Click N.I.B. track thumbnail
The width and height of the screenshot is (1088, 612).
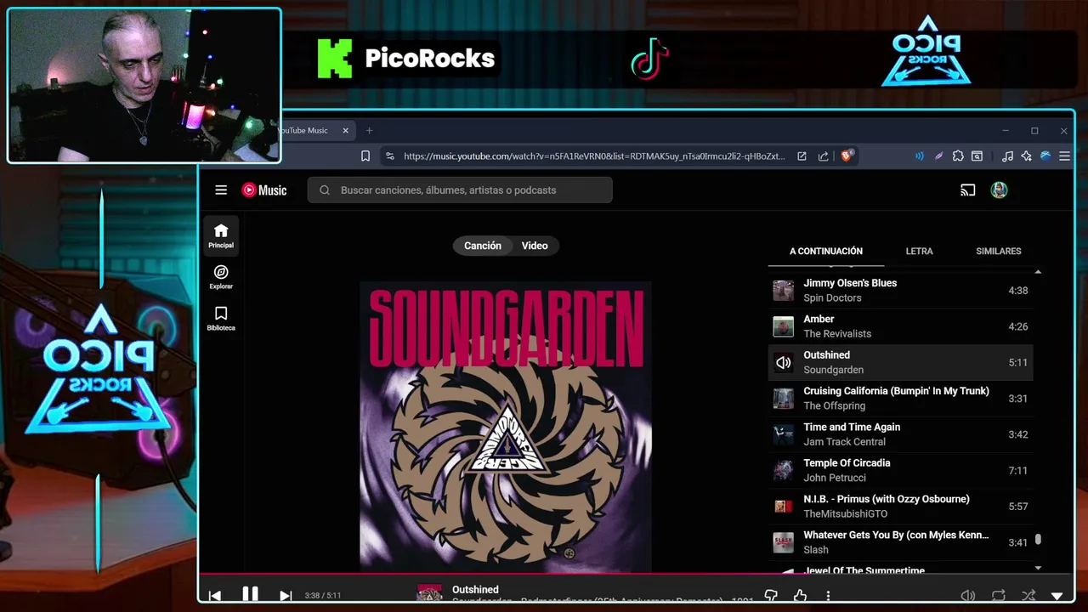783,507
